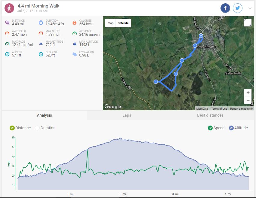256x198 pixels.
Task: Toggle fullscreen map view
Action: pos(247,23)
